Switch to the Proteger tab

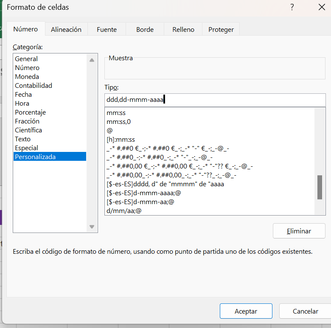221,29
